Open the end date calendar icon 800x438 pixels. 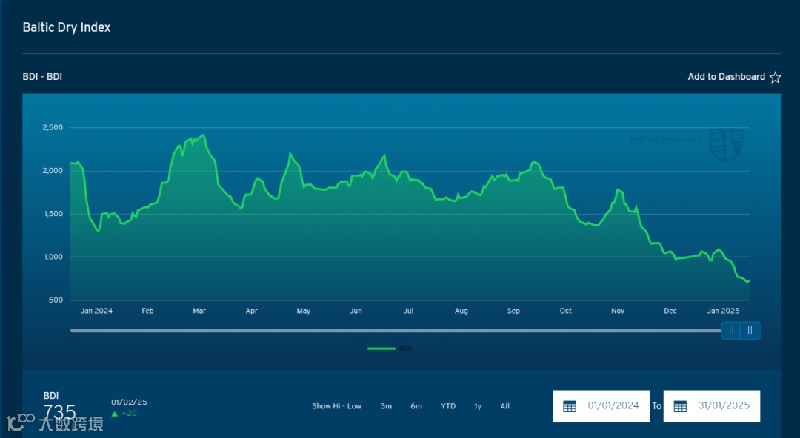680,406
